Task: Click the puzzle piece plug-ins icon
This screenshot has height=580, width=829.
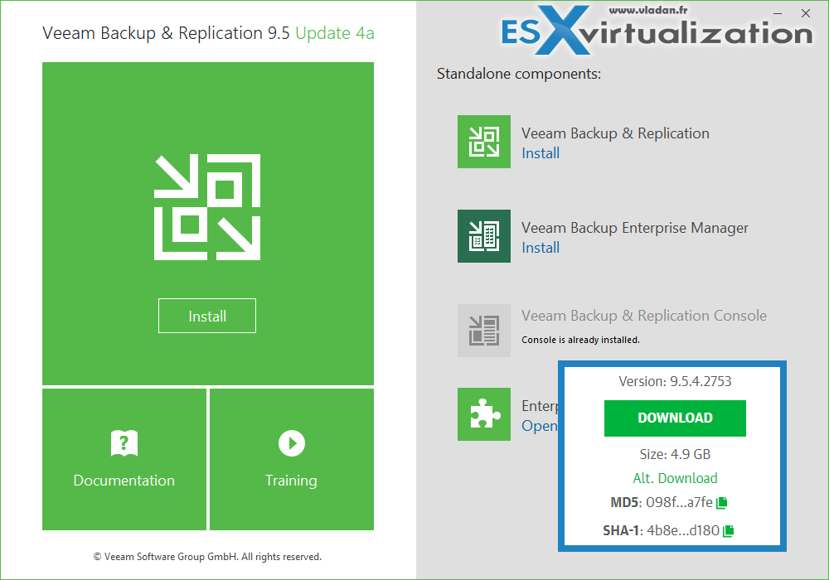Action: [484, 414]
